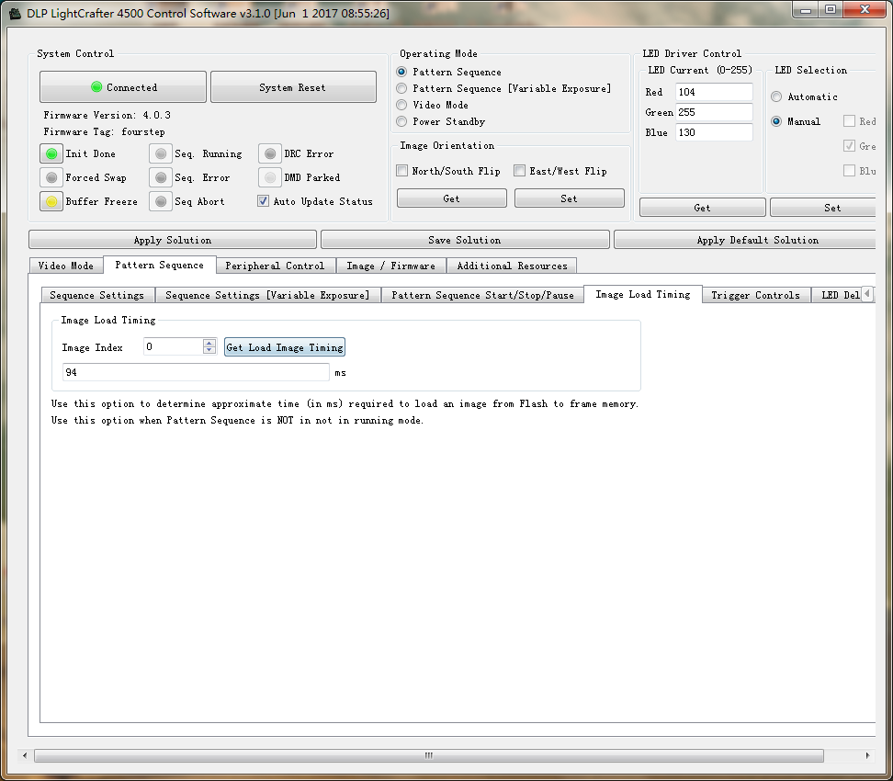
Task: Click Get in Image Orientation
Action: click(452, 198)
